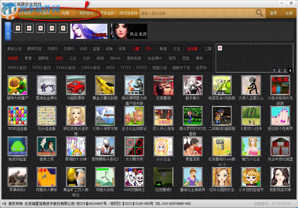Select the 连连看 category link
Viewport: 298px width, 208px height.
pyautogui.click(x=192, y=49)
